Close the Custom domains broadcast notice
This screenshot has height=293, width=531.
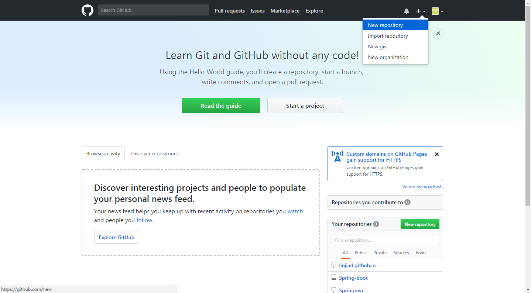437,154
